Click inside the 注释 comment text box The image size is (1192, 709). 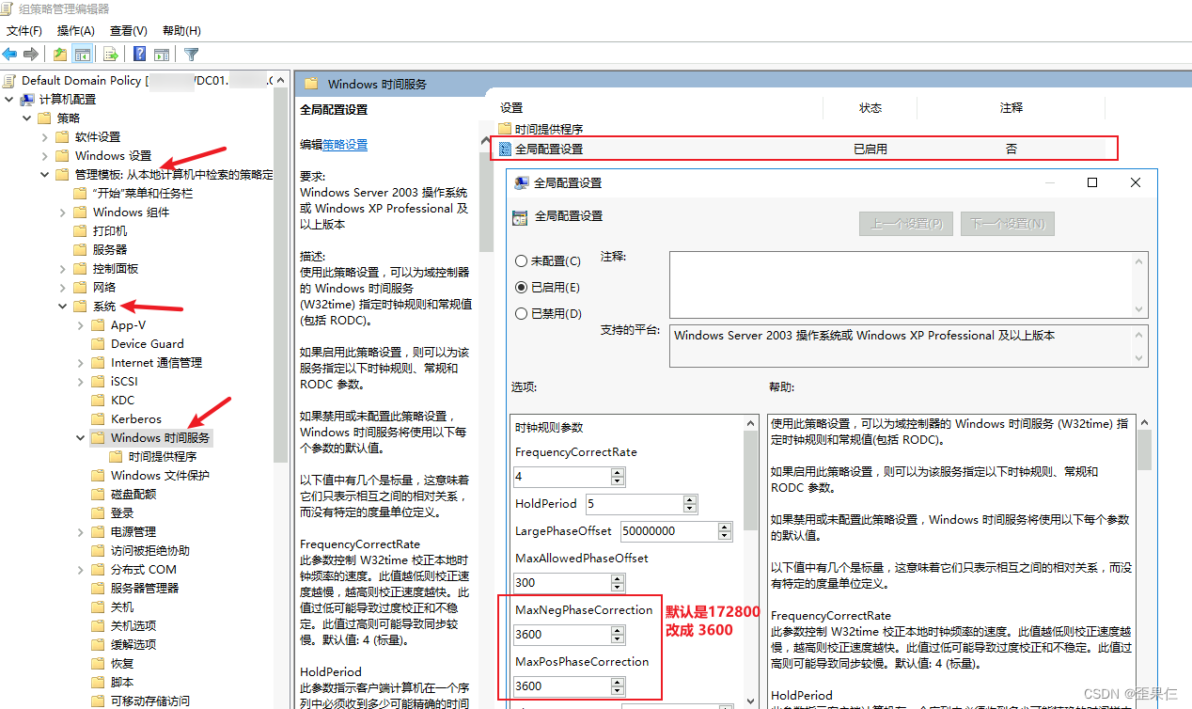click(x=901, y=285)
